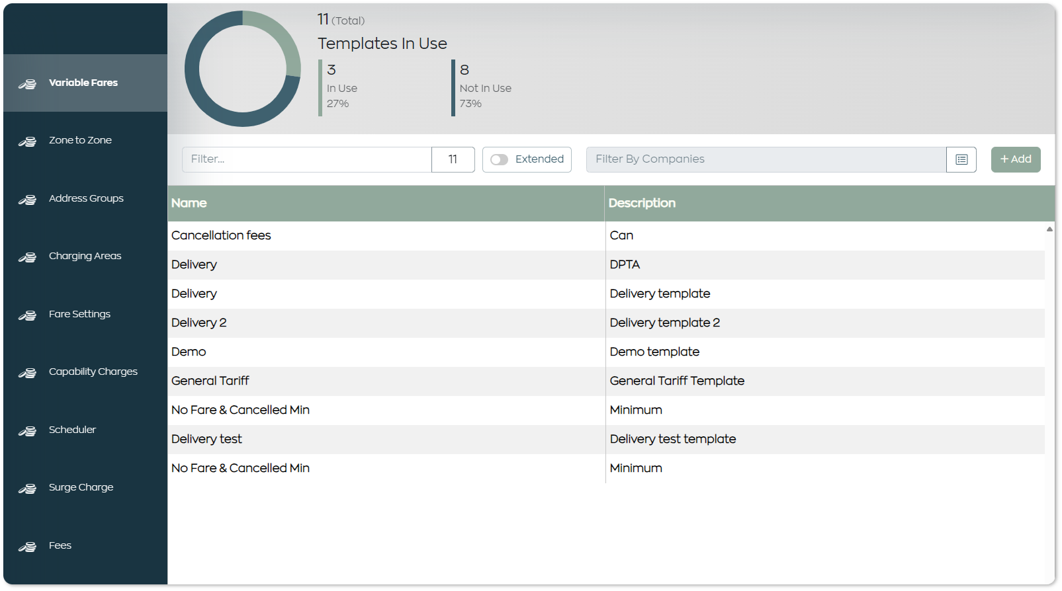This screenshot has width=1062, height=591.
Task: Open Charging Areas menu item
Action: 85,256
